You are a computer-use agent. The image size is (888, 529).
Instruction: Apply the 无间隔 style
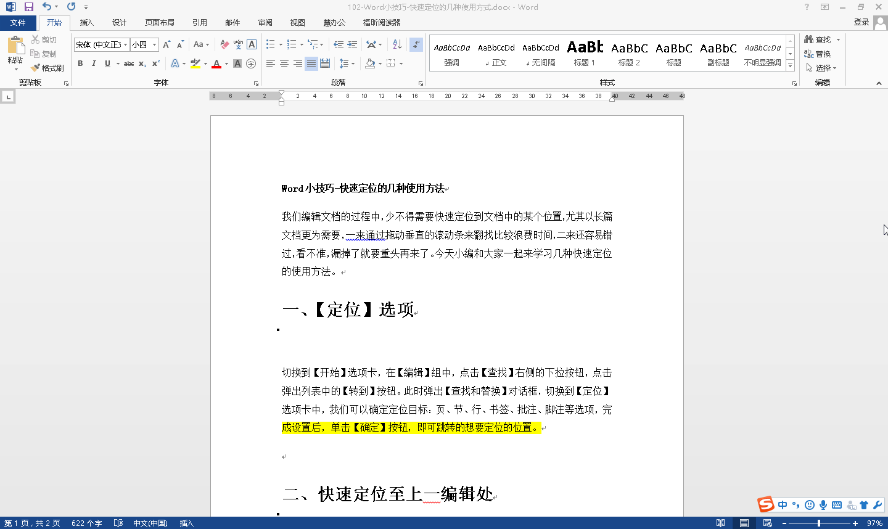541,54
